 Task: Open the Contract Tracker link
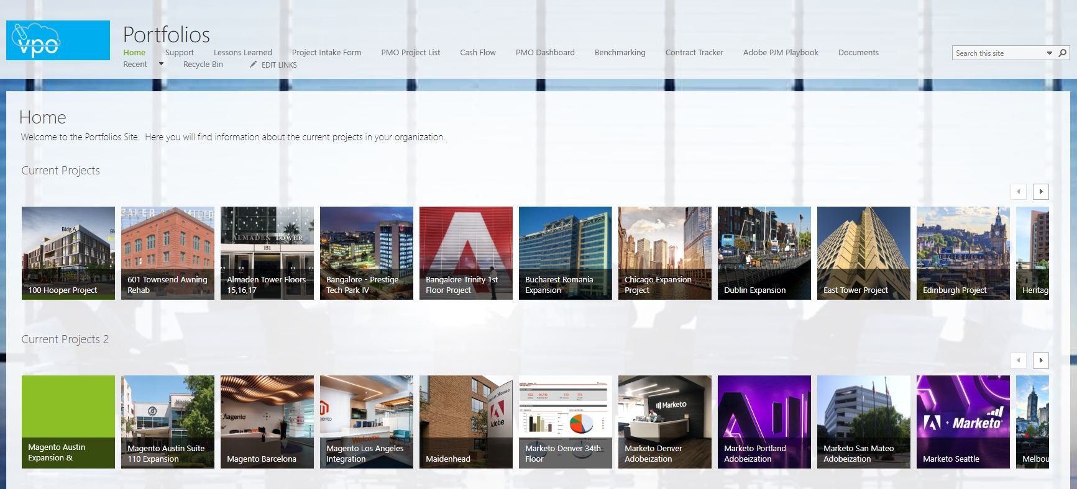pyautogui.click(x=694, y=53)
